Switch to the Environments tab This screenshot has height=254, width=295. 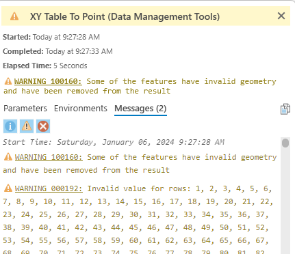pos(81,109)
